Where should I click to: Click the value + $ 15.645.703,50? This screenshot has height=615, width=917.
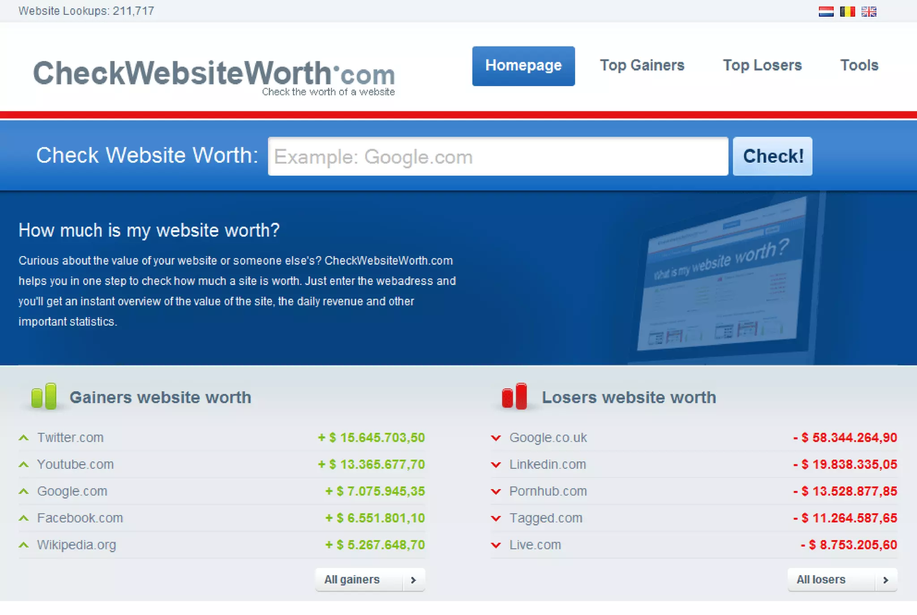(x=371, y=438)
